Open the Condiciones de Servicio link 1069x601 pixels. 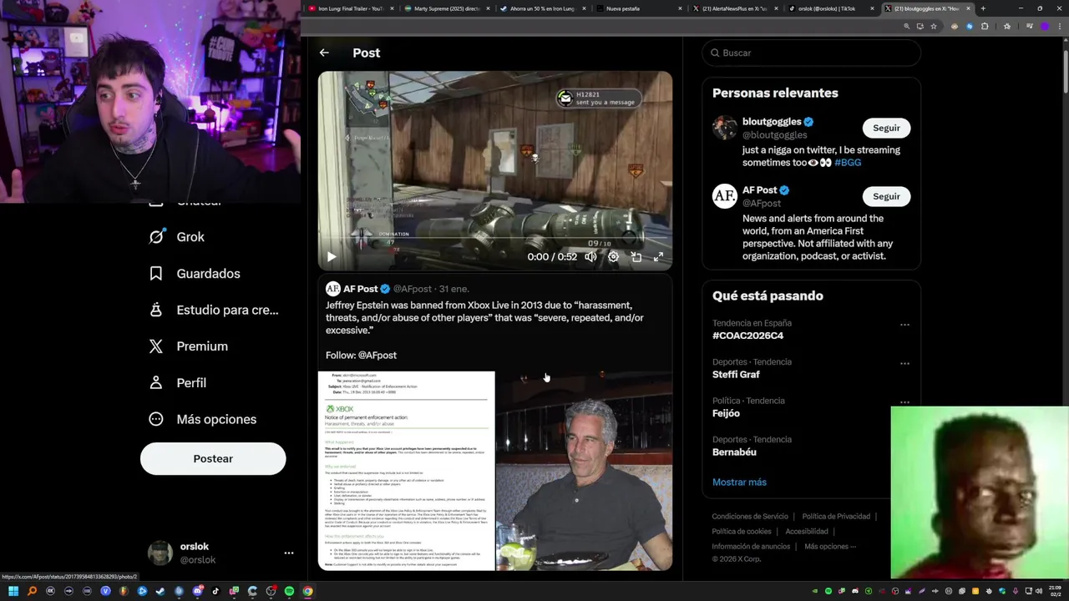(x=750, y=517)
